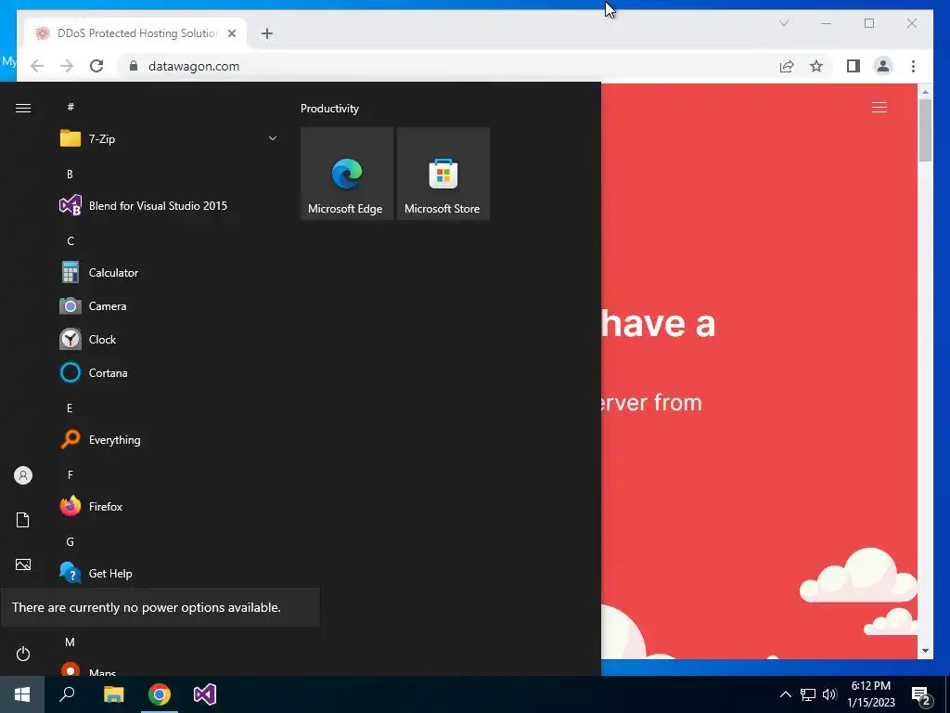Screen dimensions: 950x713
Task: Open the network status tray icon
Action: (808, 694)
